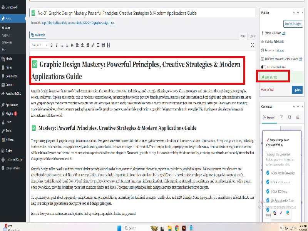Viewport: 308px width, 231px height.
Task: Align text left
Action: (77, 45)
